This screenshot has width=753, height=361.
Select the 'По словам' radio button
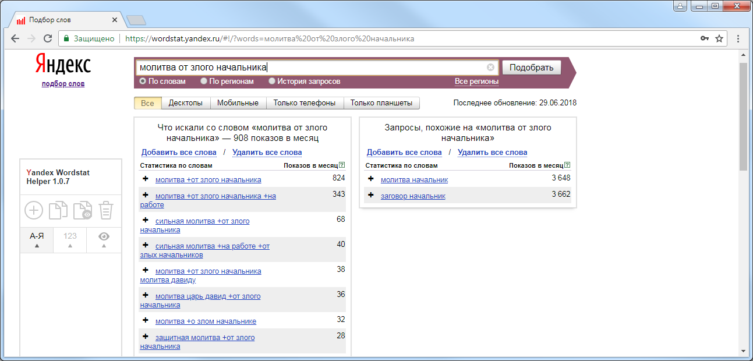[143, 82]
